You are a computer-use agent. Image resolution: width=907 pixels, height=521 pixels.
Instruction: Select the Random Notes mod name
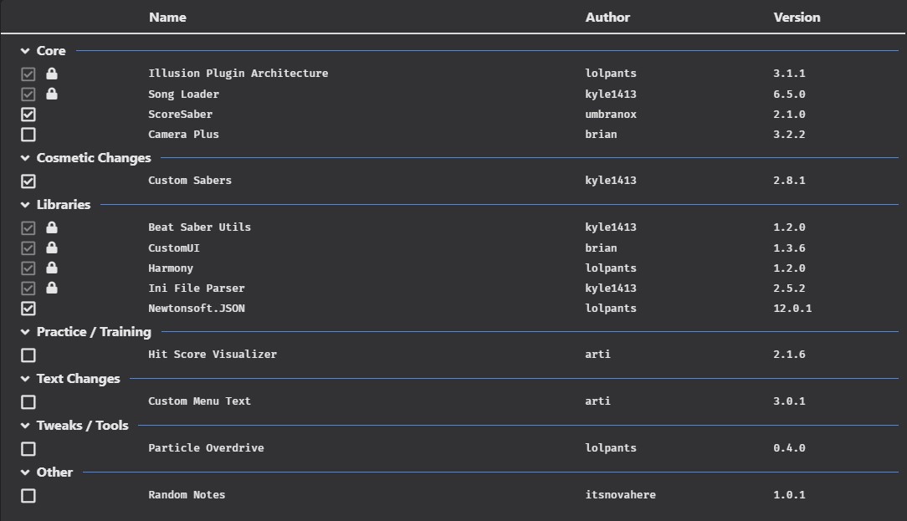pyautogui.click(x=187, y=495)
